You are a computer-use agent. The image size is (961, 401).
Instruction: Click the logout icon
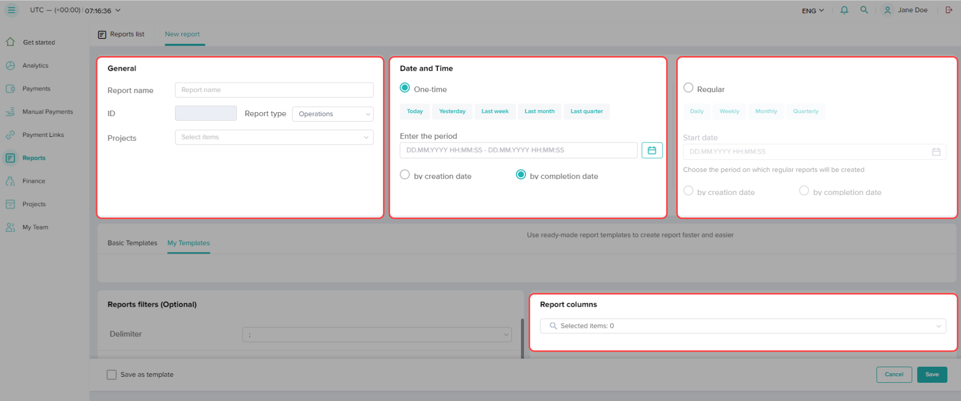click(x=949, y=10)
